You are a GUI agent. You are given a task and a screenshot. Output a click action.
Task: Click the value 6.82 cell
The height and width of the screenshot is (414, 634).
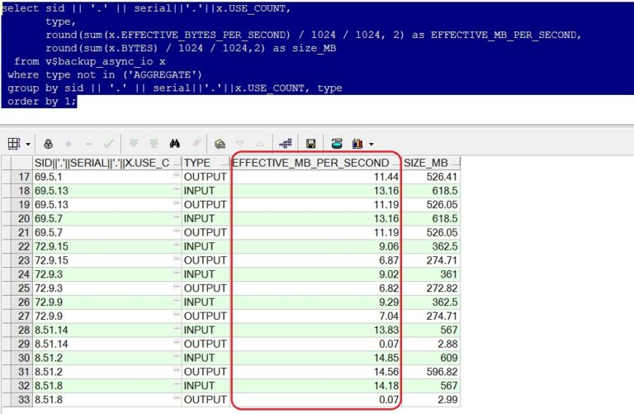[316, 288]
